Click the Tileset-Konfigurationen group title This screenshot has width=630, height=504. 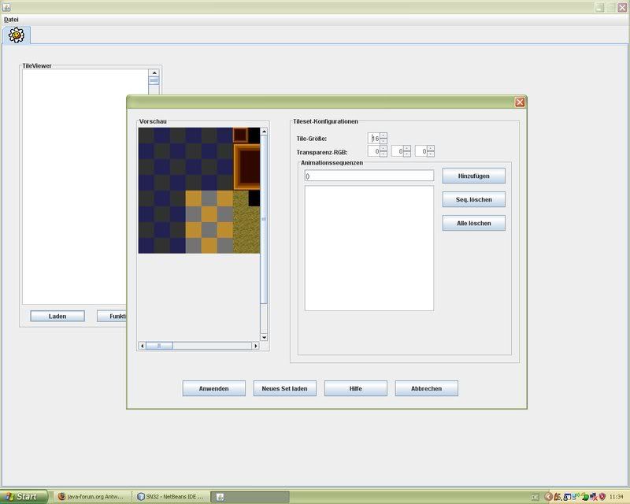pos(325,121)
